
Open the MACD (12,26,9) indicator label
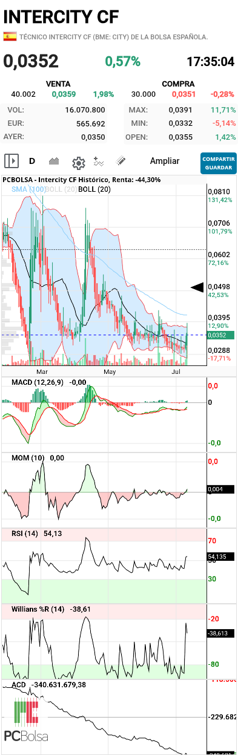[x=39, y=382]
